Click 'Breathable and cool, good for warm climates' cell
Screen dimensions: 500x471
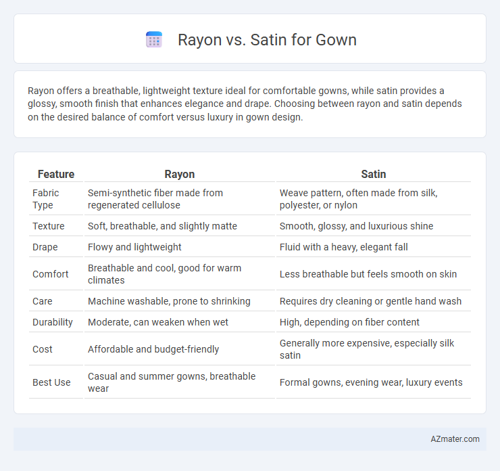(180, 274)
